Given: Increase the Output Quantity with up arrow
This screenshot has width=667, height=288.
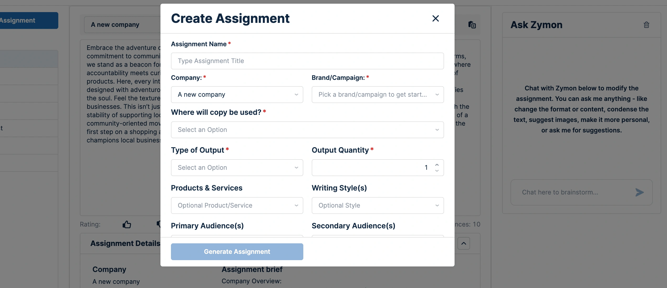Looking at the screenshot, I should [437, 165].
